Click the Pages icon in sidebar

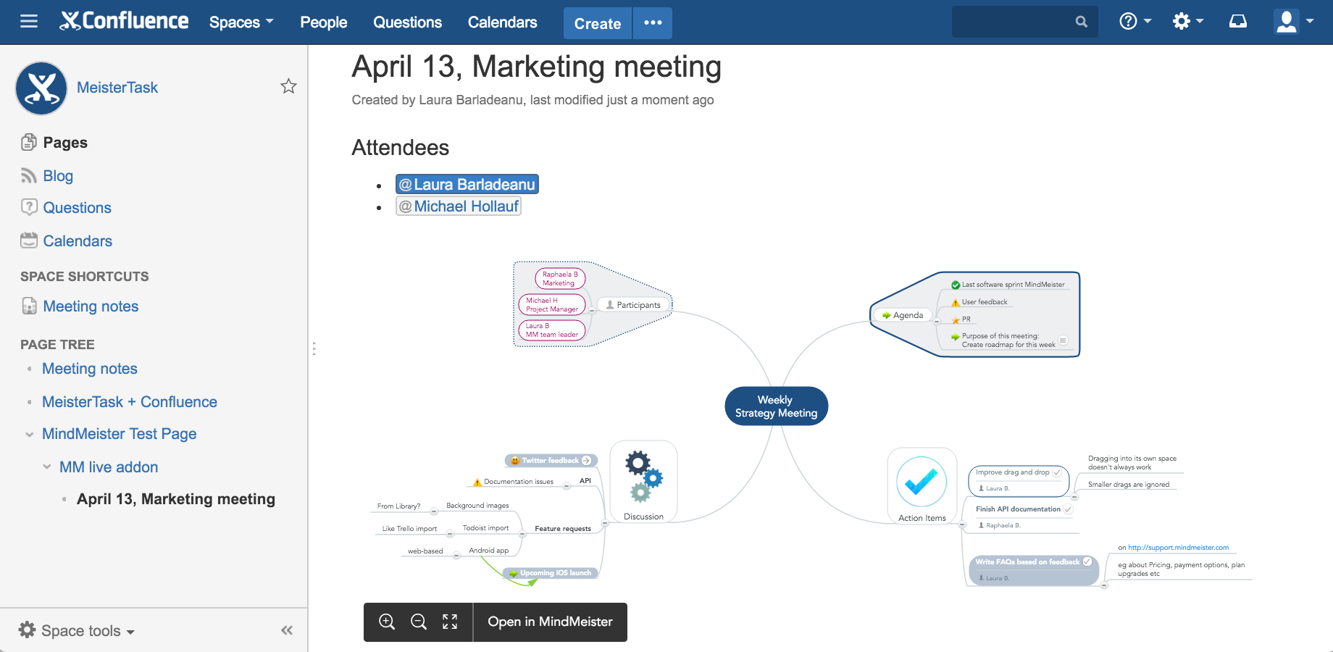29,142
